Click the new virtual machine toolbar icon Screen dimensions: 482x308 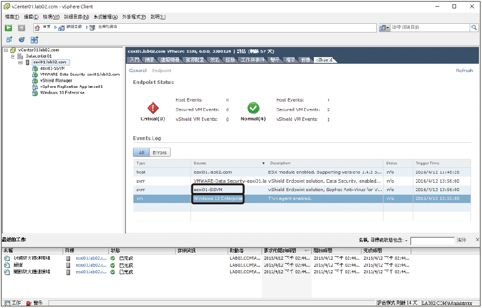pyautogui.click(x=9, y=40)
